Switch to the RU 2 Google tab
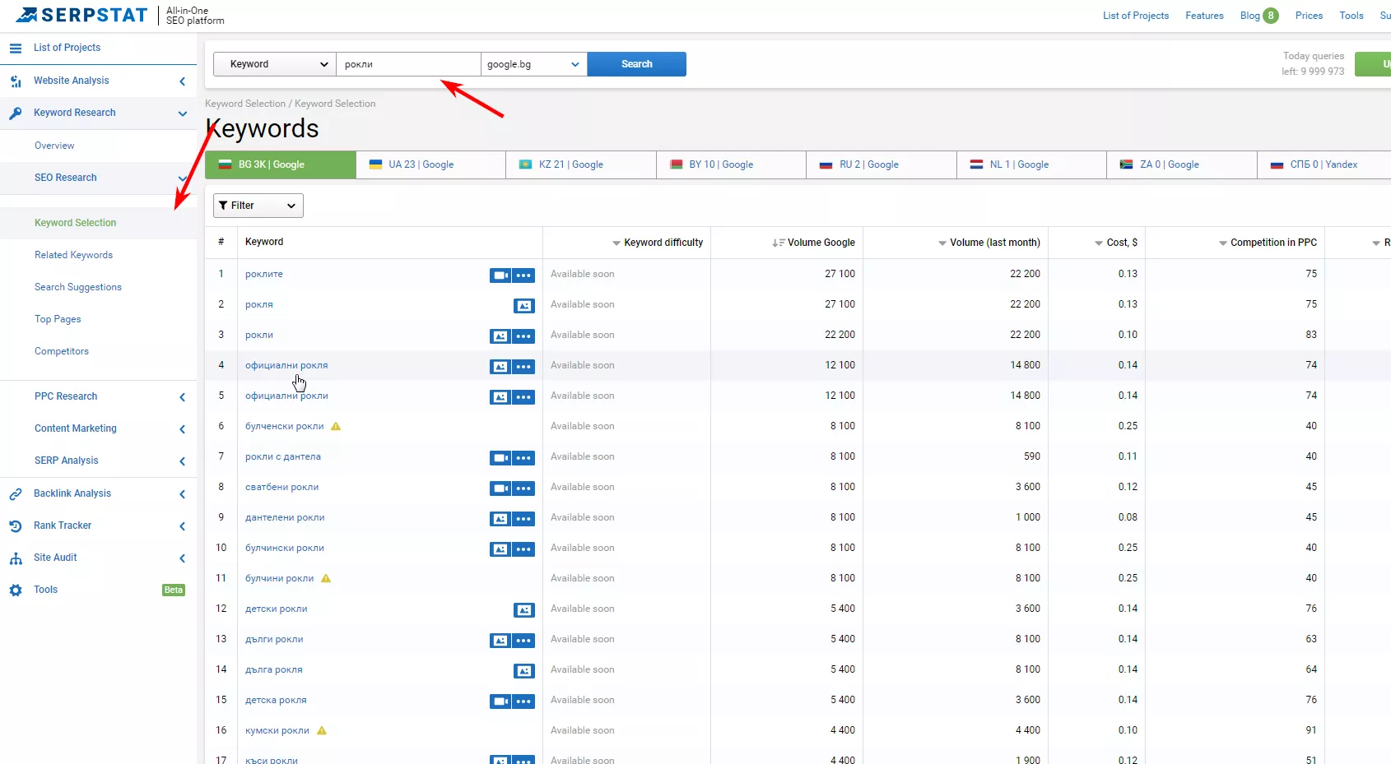 point(882,164)
